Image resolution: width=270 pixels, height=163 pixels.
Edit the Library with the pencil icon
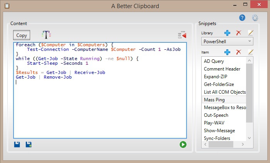[251, 33]
